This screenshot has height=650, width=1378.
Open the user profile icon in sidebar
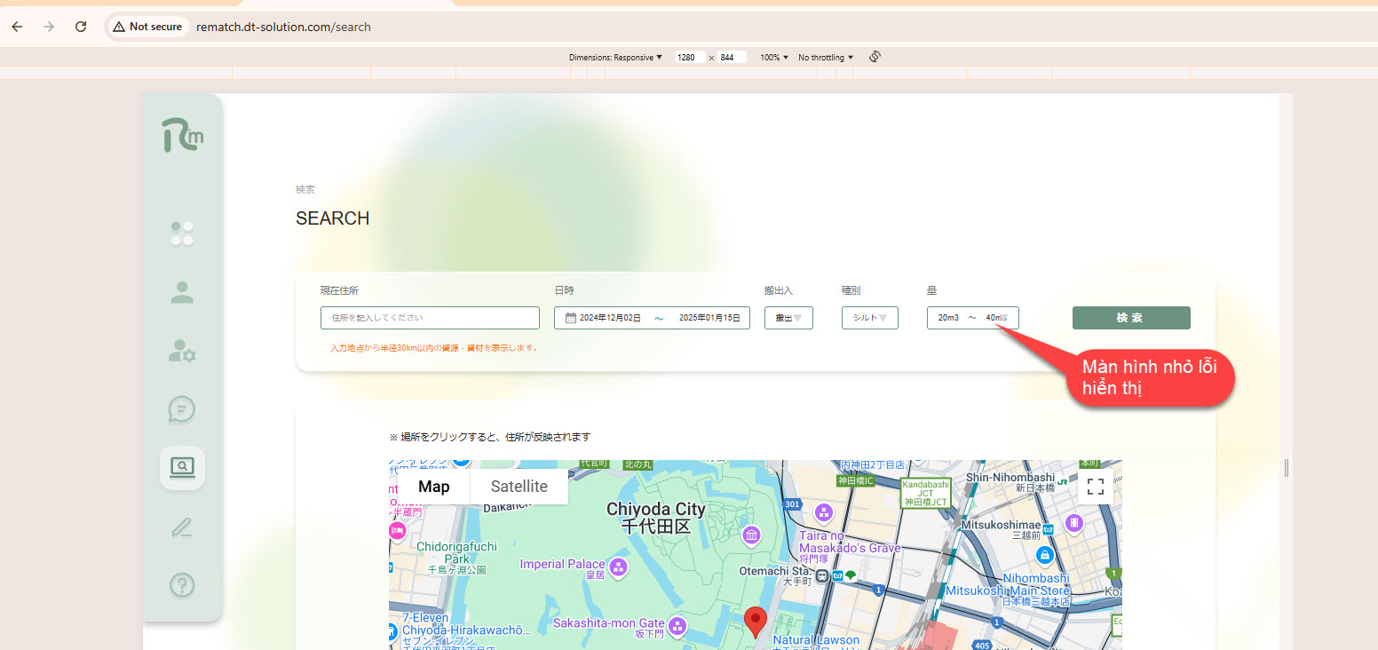[x=182, y=292]
